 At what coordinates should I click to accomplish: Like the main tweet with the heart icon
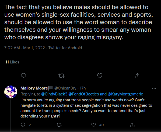coord(100,76)
